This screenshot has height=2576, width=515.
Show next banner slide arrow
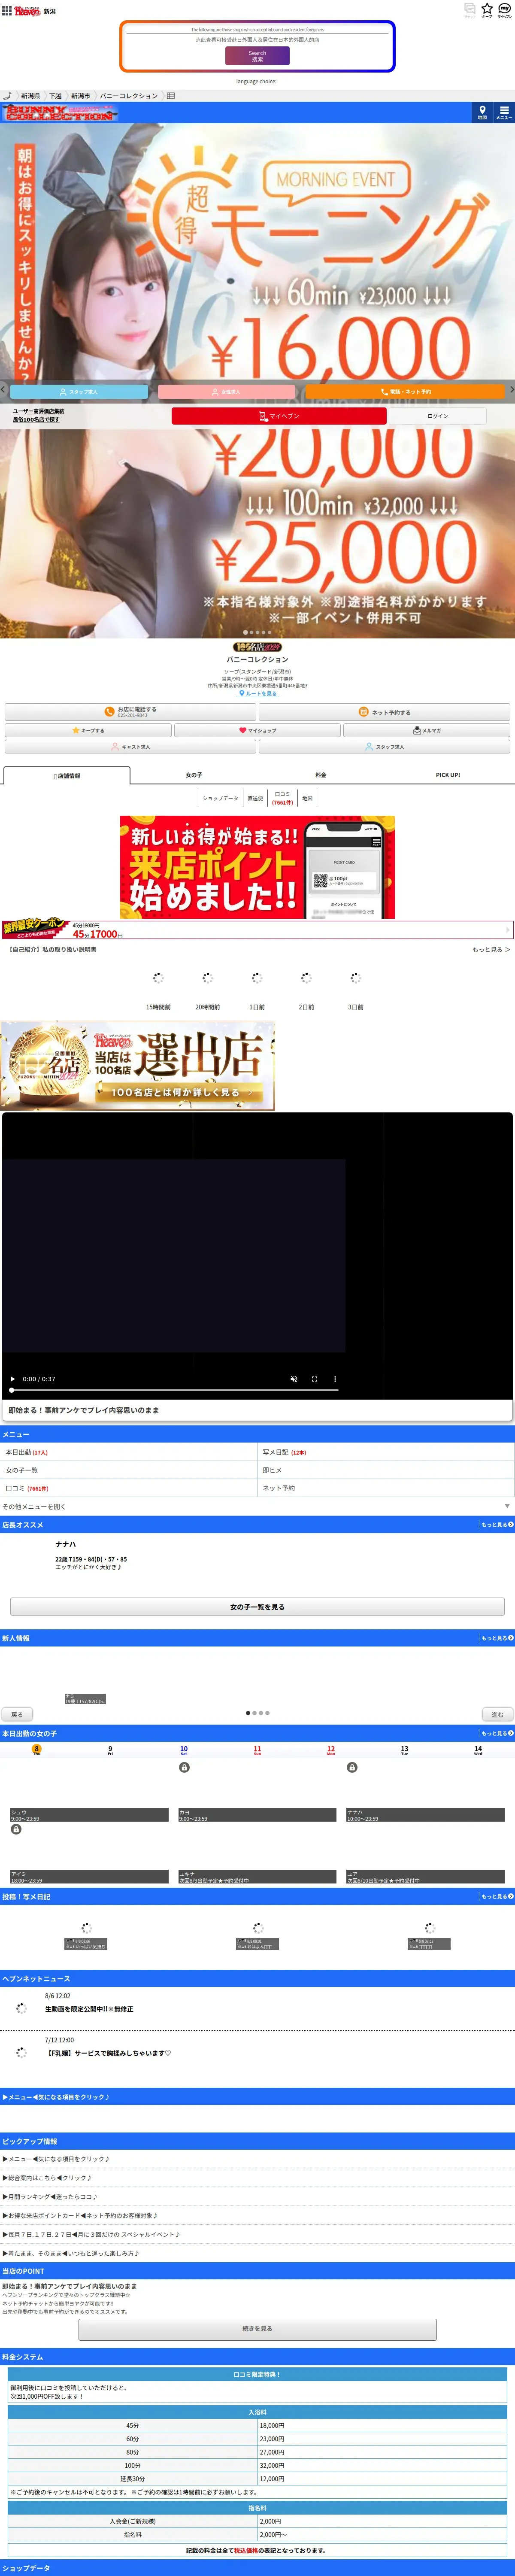(512, 390)
